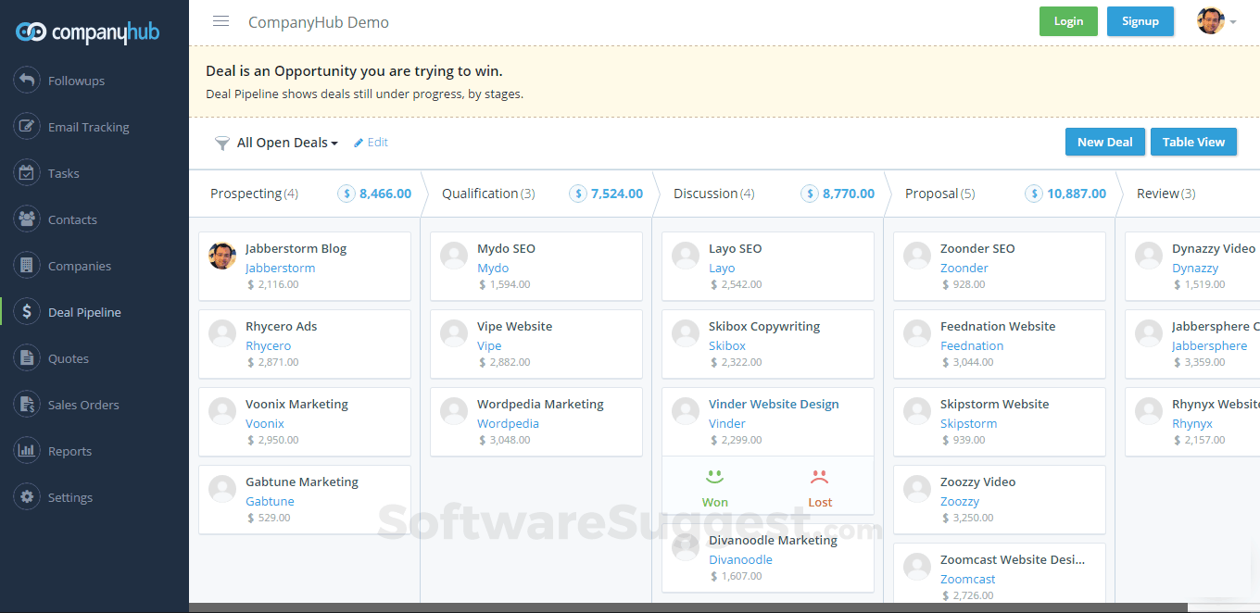Click the Jabberstorm Blog owner avatar
1260x613 pixels.
[x=222, y=256]
